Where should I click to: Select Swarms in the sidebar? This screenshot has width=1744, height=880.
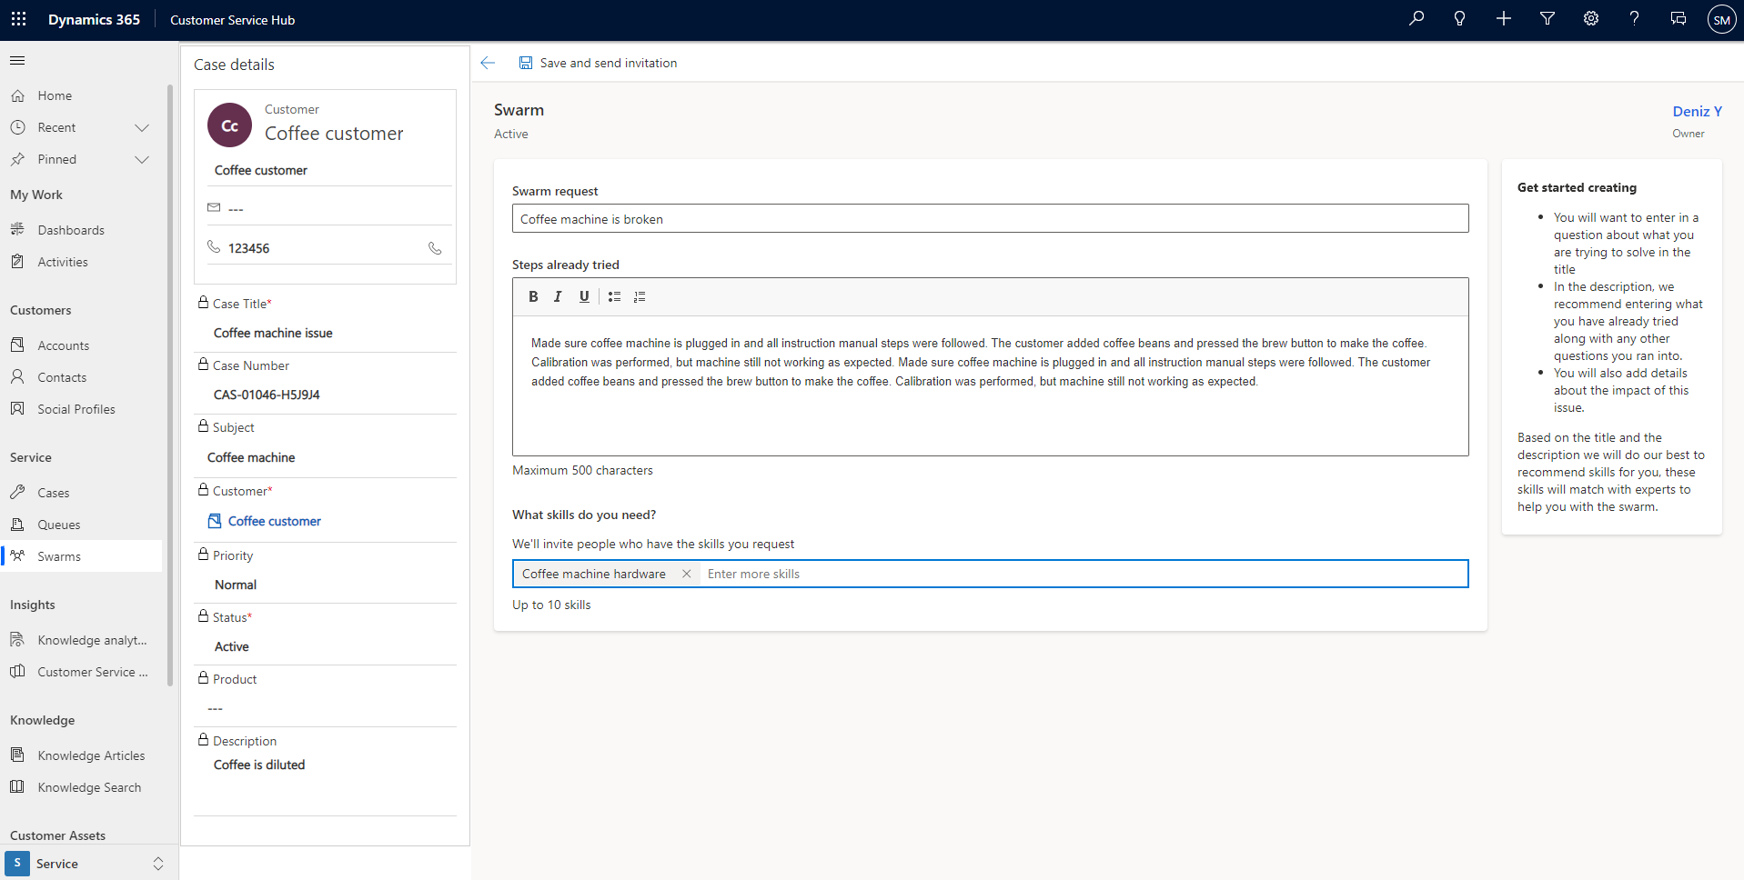point(82,556)
